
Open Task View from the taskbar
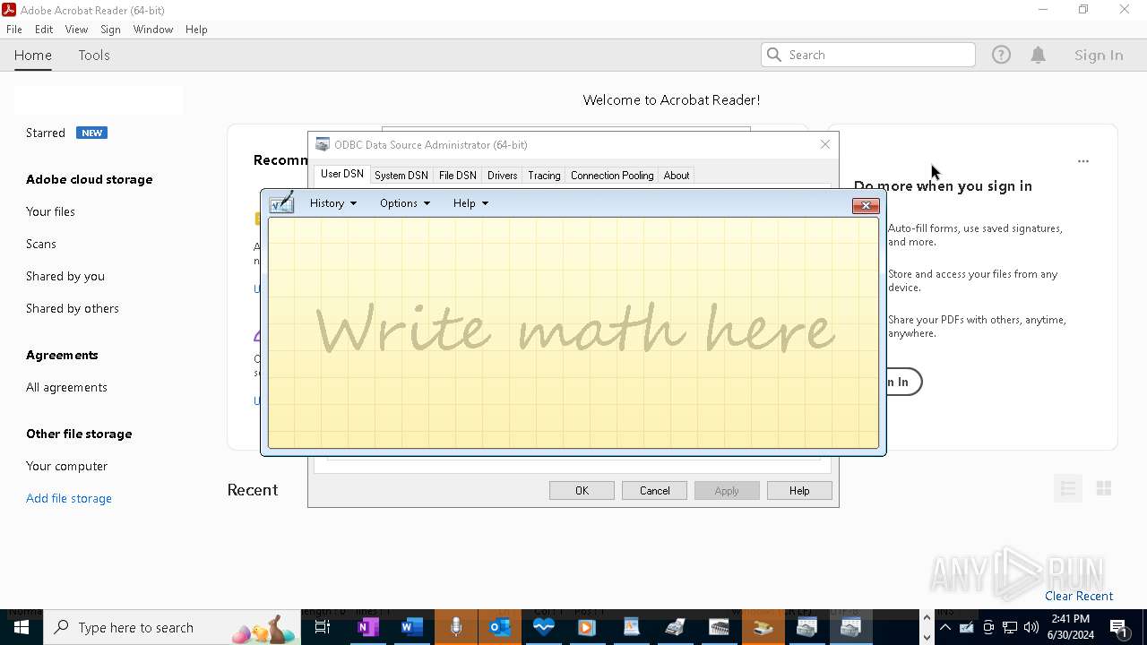pyautogui.click(x=323, y=627)
